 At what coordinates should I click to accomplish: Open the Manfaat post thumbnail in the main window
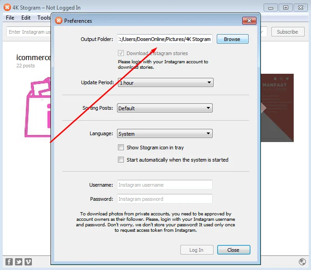point(277,108)
